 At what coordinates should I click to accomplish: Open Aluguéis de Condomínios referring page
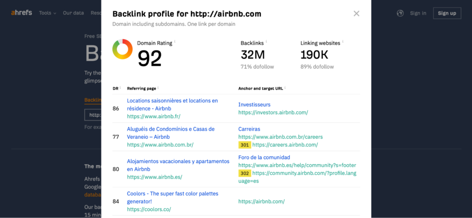coord(171,133)
